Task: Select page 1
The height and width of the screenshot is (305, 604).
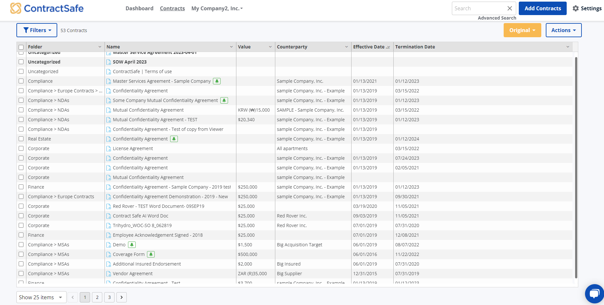Action: pyautogui.click(x=85, y=297)
